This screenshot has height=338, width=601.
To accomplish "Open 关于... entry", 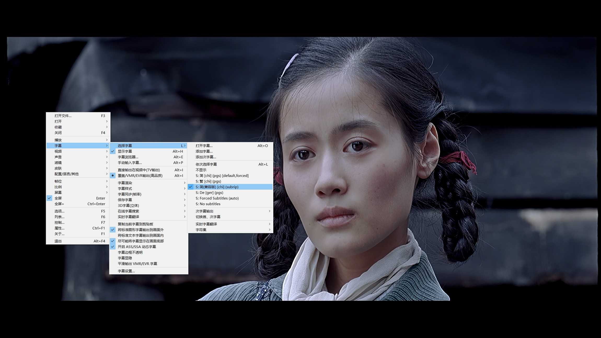I will (78, 234).
